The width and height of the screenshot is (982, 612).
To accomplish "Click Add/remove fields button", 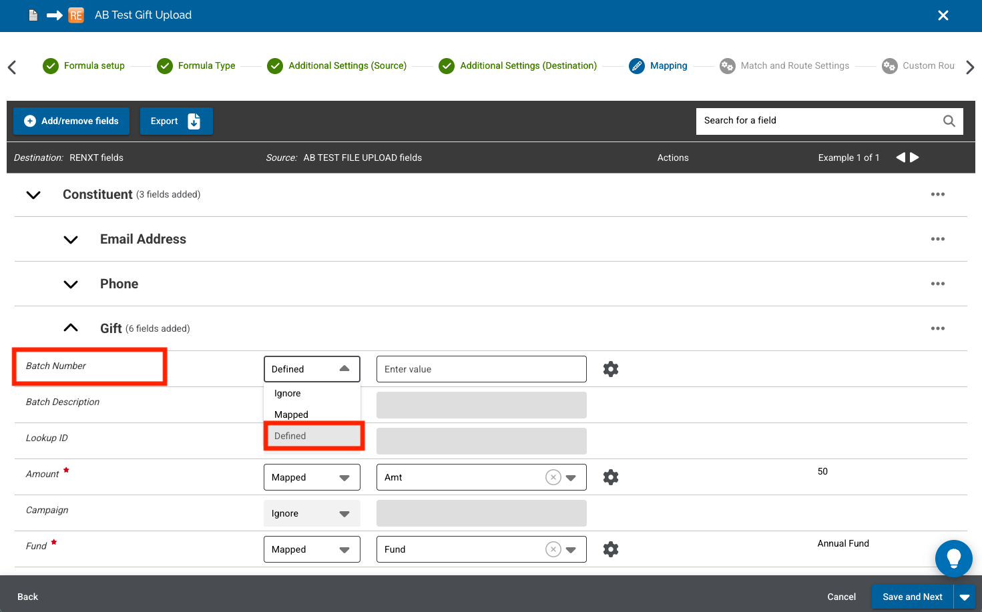I will (x=71, y=121).
